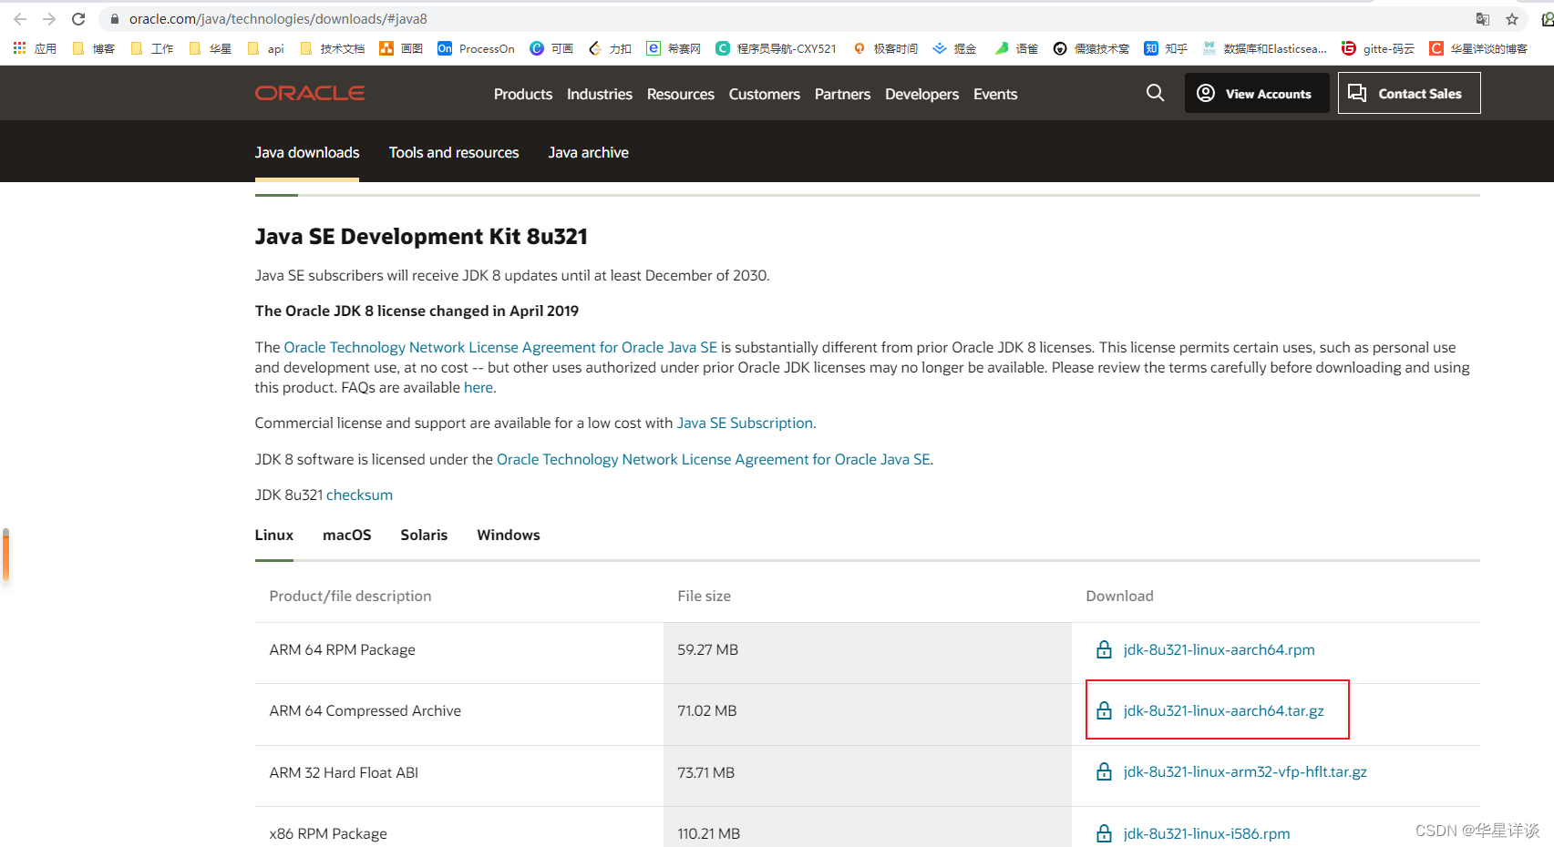Viewport: 1554px width, 847px height.
Task: Select the Tools and resources tab
Action: [454, 152]
